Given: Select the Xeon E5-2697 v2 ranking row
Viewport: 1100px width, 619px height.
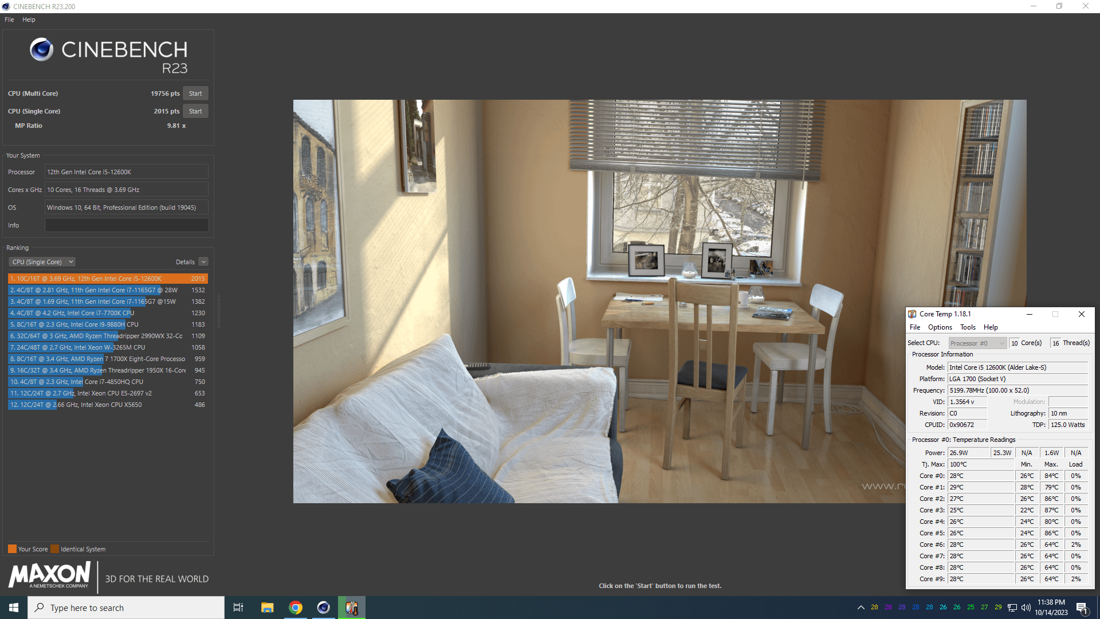Looking at the screenshot, I should point(108,393).
